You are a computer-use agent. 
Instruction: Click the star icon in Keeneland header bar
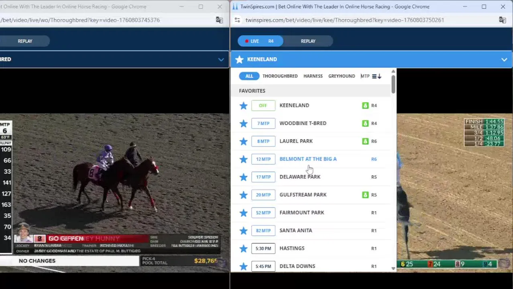pos(240,59)
